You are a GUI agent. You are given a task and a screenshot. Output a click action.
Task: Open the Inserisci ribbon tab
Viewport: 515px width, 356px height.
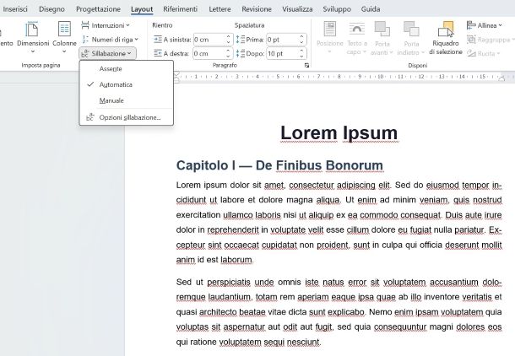[15, 9]
